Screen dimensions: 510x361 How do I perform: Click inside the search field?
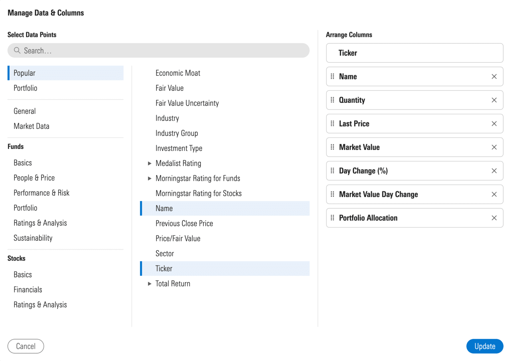158,51
